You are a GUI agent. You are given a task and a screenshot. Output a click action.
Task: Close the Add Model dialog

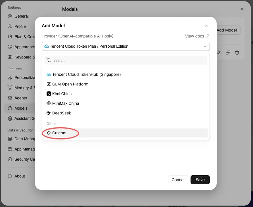pos(206,26)
